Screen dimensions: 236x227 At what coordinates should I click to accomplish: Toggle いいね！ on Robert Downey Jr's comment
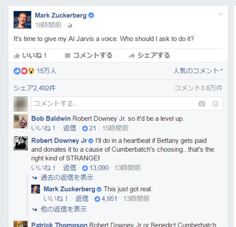click(43, 168)
